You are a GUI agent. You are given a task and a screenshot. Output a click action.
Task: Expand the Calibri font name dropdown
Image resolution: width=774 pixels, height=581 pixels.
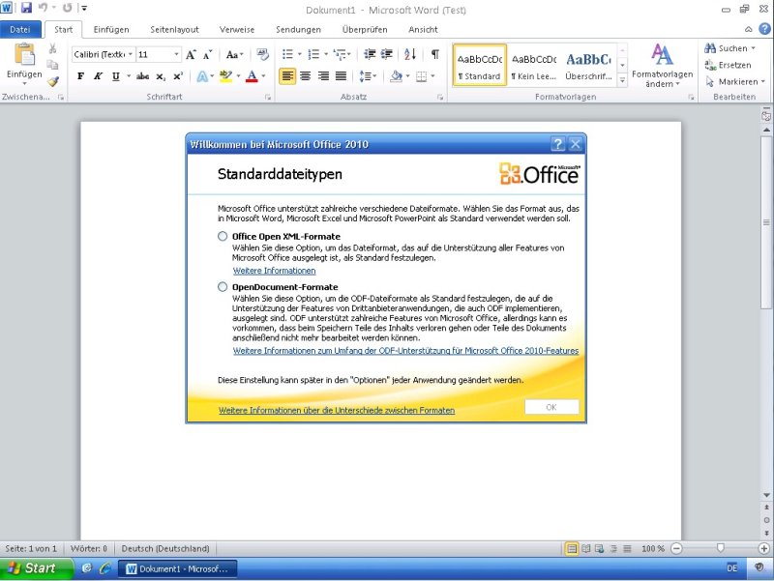click(129, 55)
